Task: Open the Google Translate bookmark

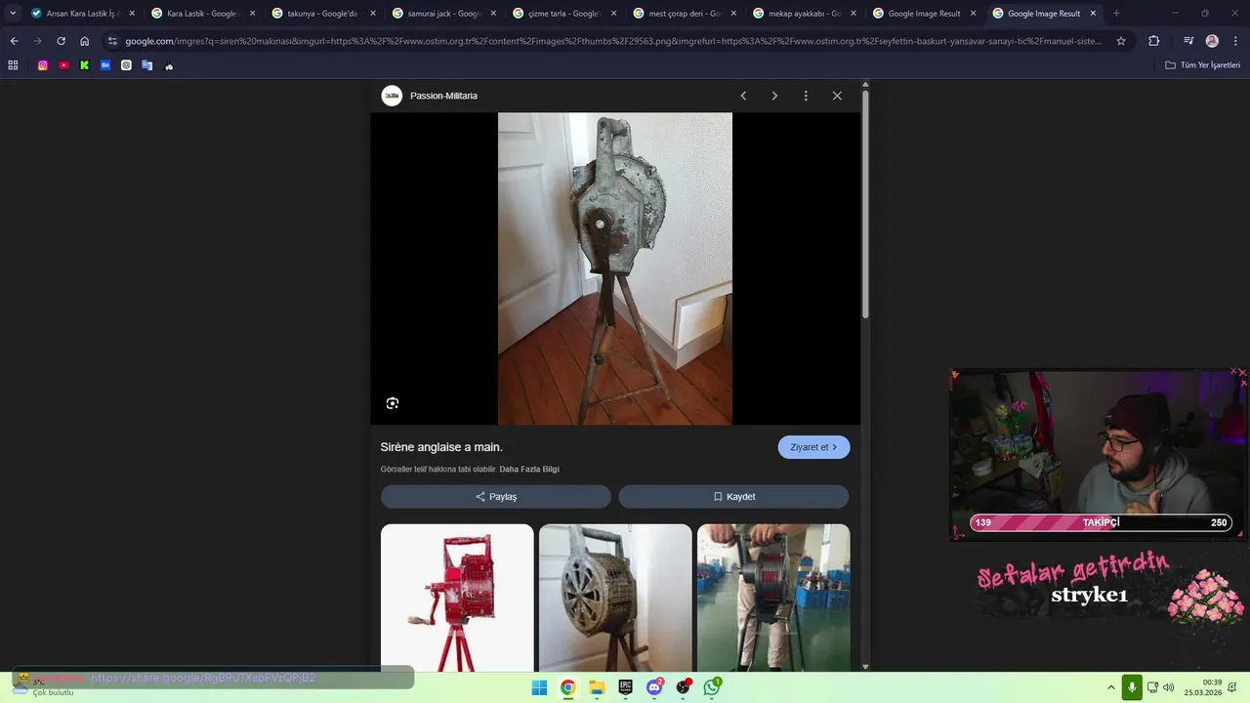Action: click(x=147, y=65)
